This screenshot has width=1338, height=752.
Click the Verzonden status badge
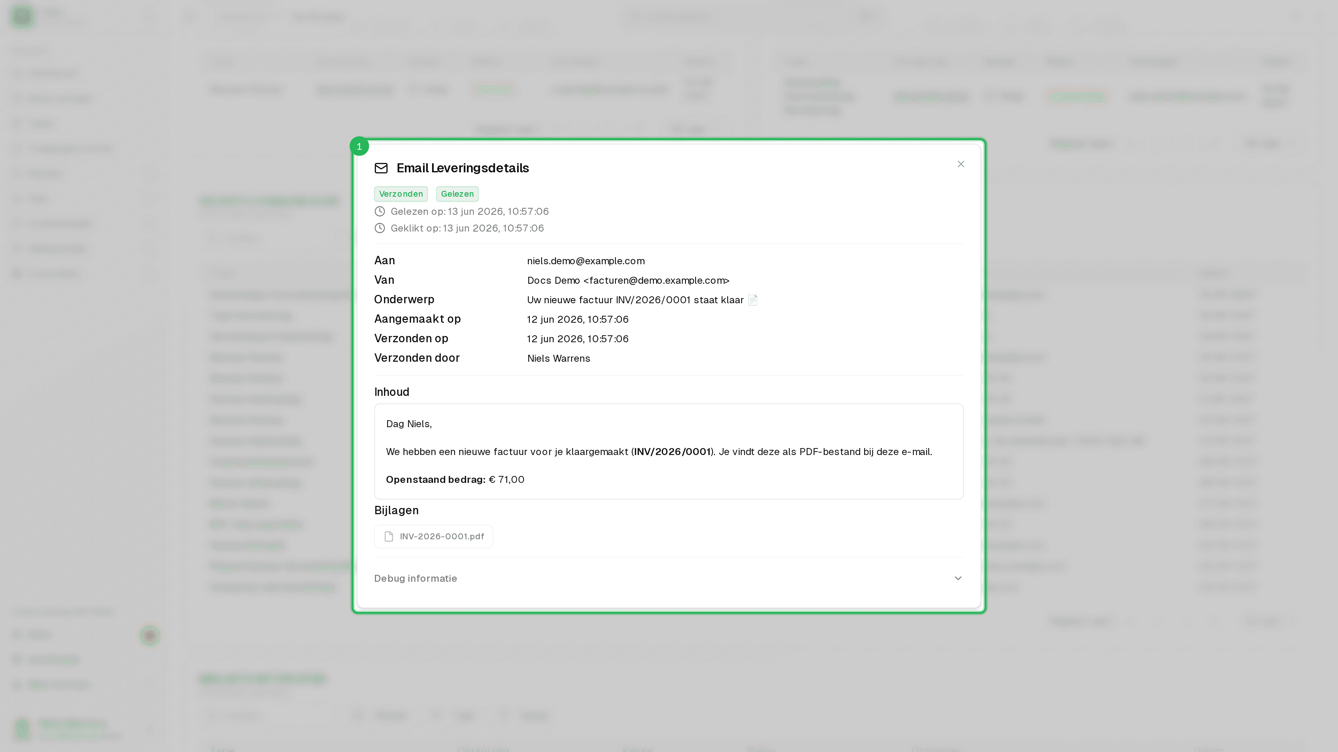pos(400,194)
